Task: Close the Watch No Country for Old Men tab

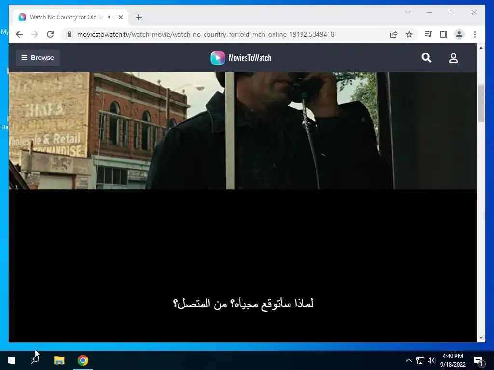Action: pyautogui.click(x=120, y=17)
